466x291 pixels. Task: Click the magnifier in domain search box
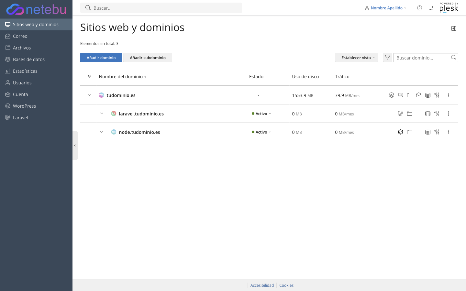[454, 58]
